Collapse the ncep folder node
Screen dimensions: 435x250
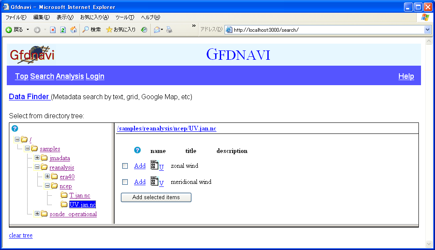[x=47, y=186]
